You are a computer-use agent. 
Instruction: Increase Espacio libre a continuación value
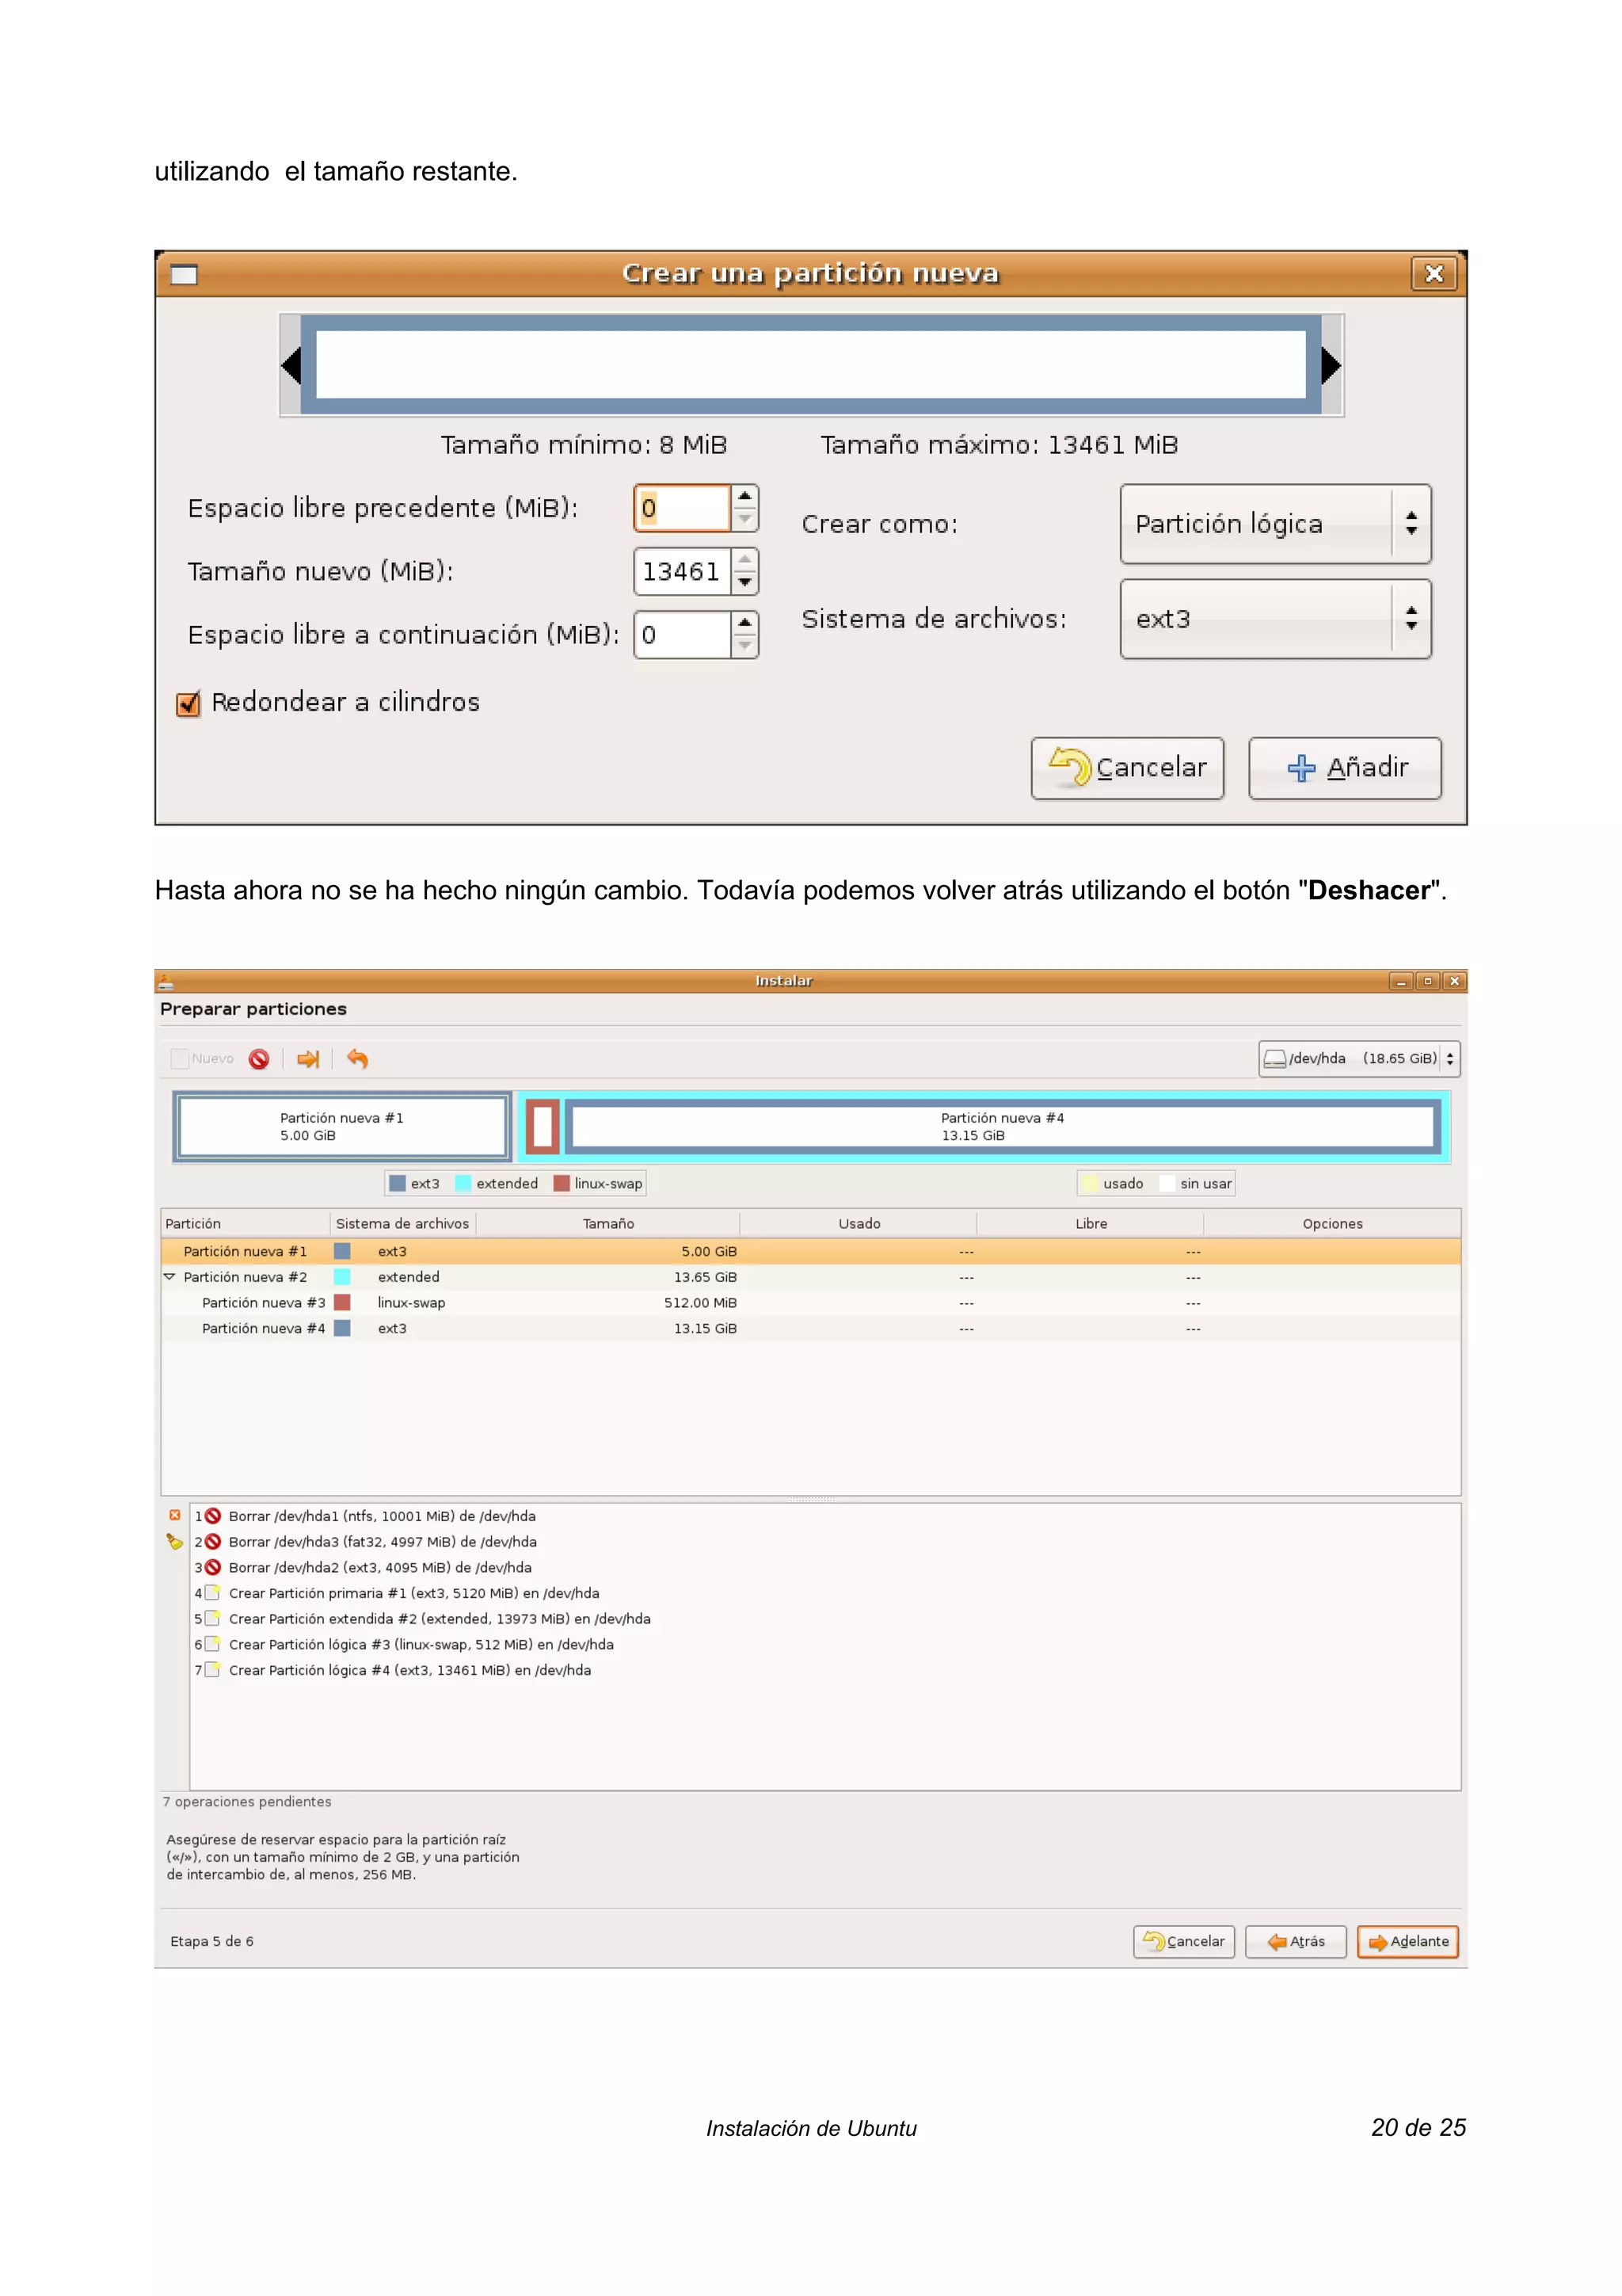(744, 623)
